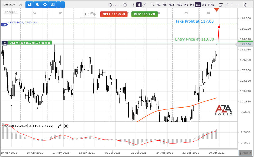Click the 100 volume input field

[x=88, y=14]
